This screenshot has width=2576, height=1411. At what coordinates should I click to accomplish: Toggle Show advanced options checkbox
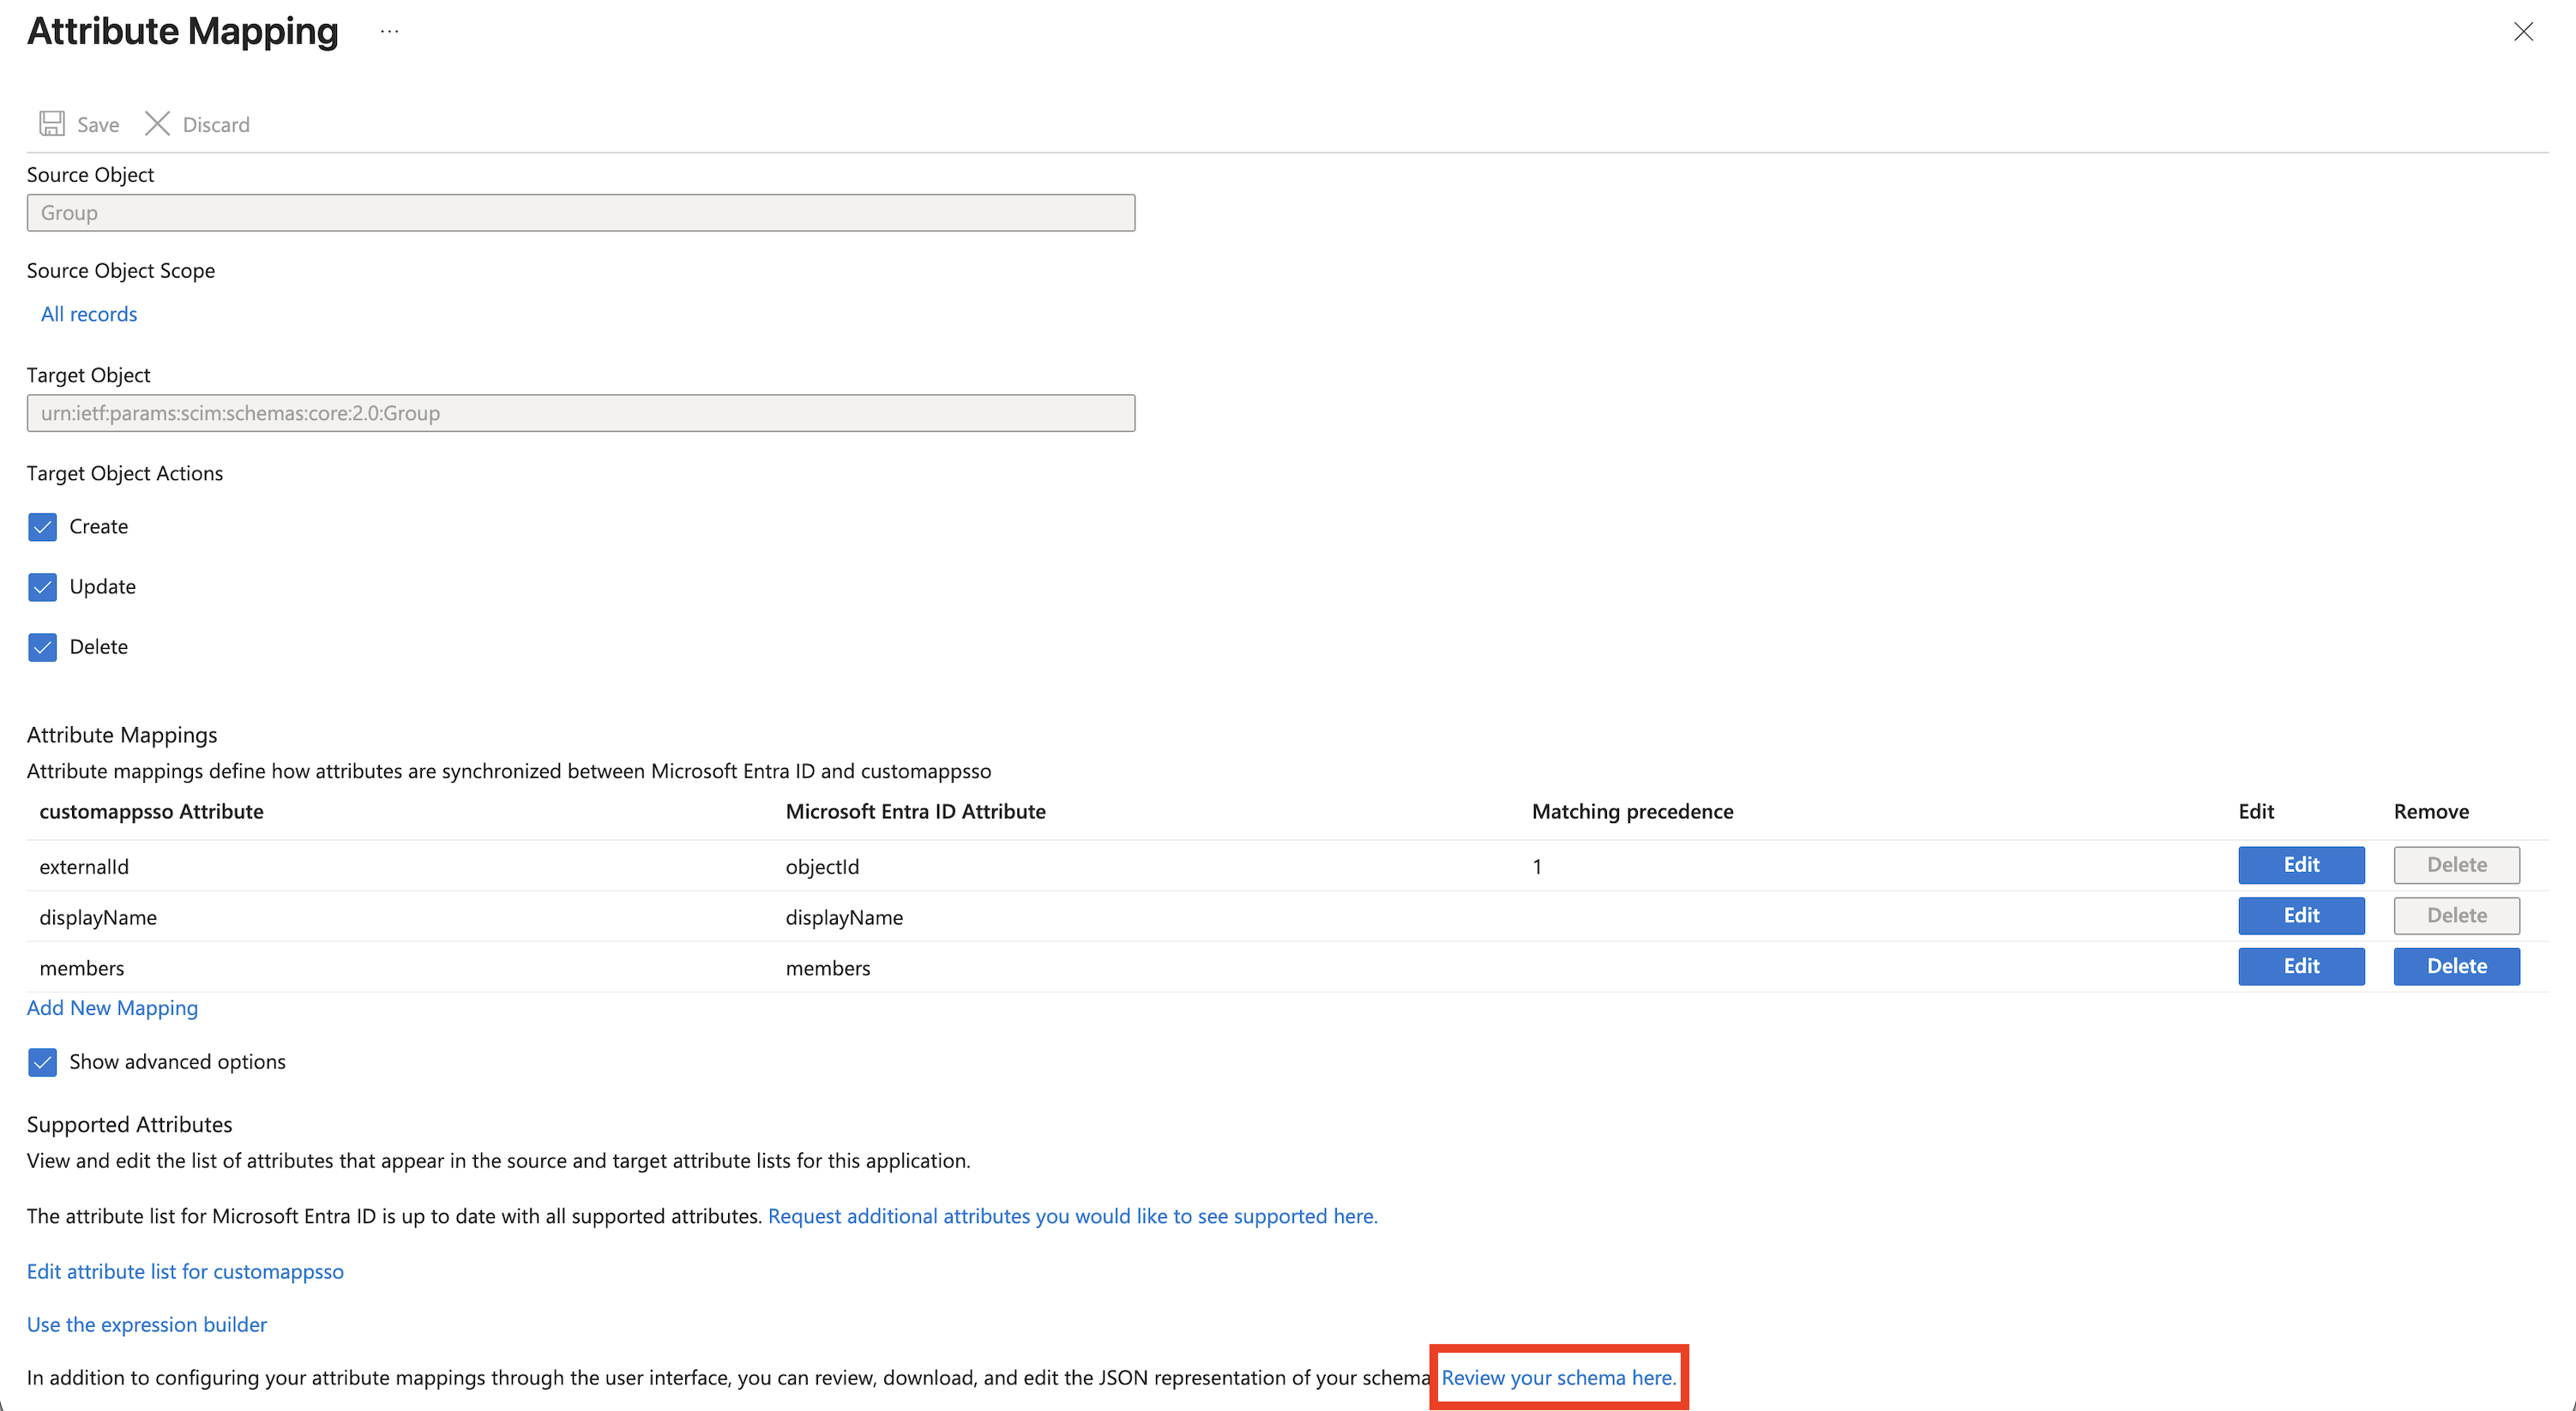tap(43, 1062)
